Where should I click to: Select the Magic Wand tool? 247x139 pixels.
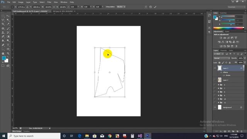(8, 20)
